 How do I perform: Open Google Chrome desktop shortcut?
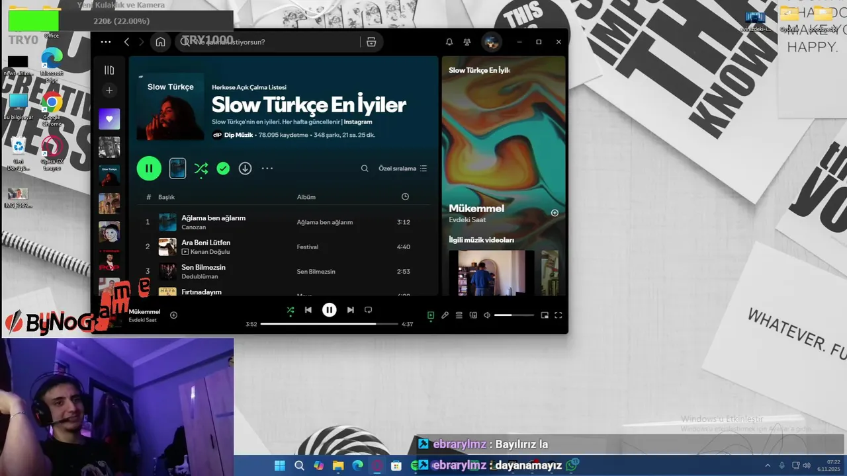point(52,107)
